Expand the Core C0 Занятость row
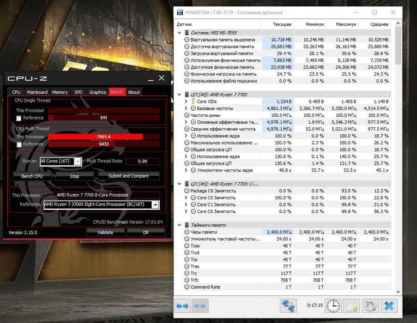Screen dimensions: 417x323 coord(186,197)
